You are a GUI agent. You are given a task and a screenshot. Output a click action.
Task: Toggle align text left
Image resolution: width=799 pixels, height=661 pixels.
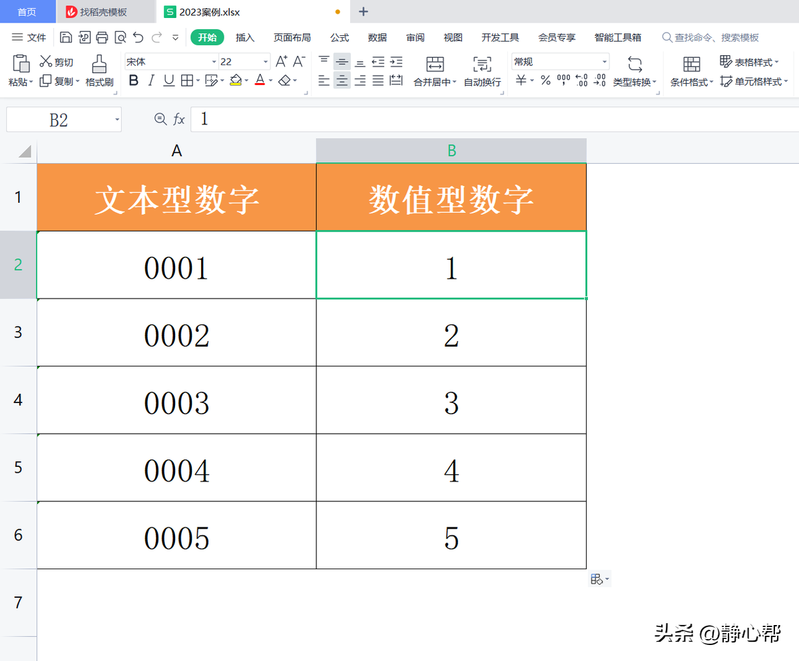[x=324, y=81]
